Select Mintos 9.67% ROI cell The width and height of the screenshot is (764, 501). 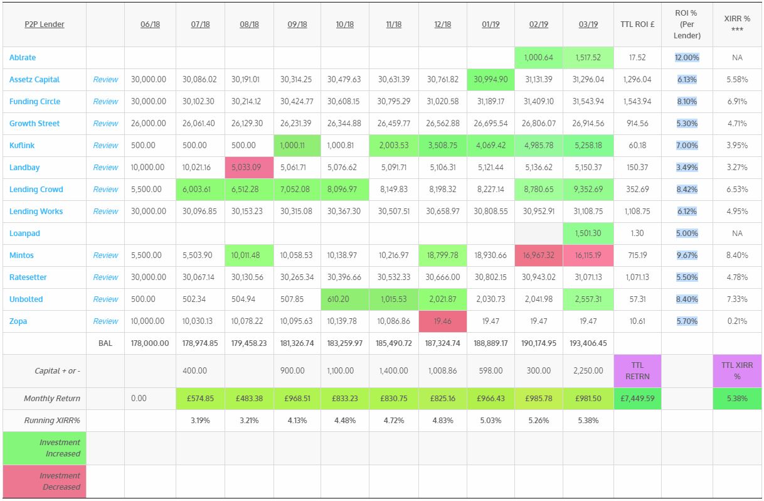687,256
